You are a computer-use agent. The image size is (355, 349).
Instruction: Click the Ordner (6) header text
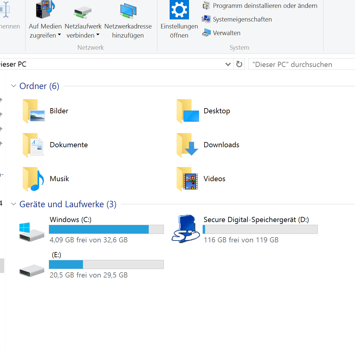39,86
